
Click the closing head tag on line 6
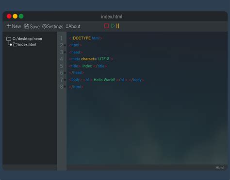77,72
